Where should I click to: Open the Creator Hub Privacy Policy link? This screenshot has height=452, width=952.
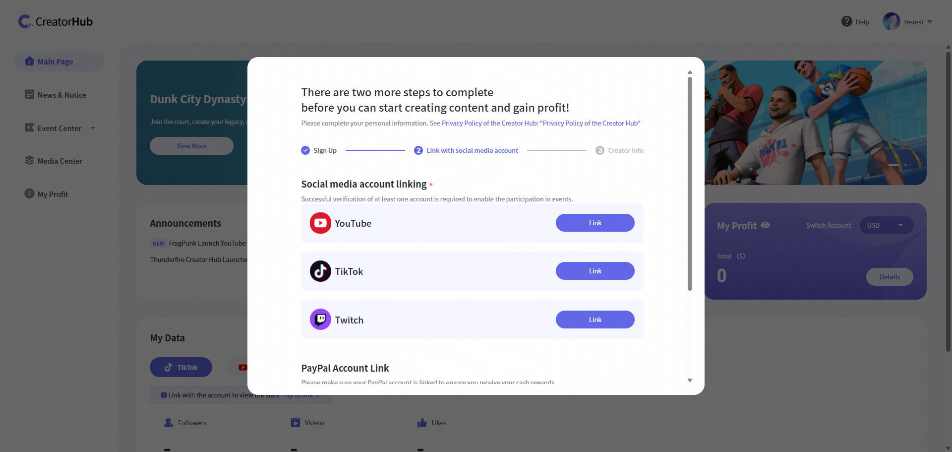(540, 123)
